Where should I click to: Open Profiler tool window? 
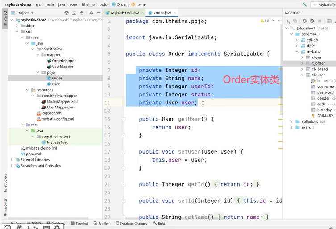101,224
